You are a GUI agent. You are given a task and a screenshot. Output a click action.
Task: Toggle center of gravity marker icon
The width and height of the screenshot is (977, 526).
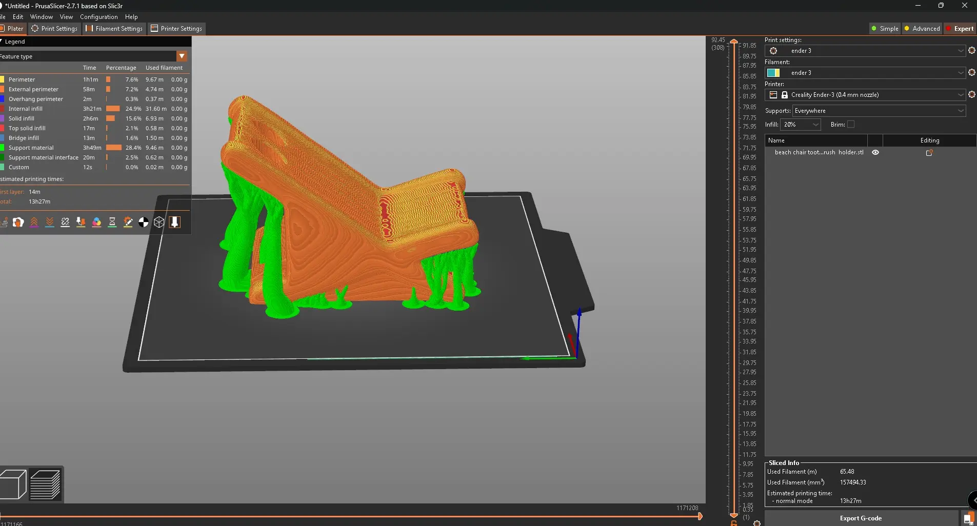144,222
